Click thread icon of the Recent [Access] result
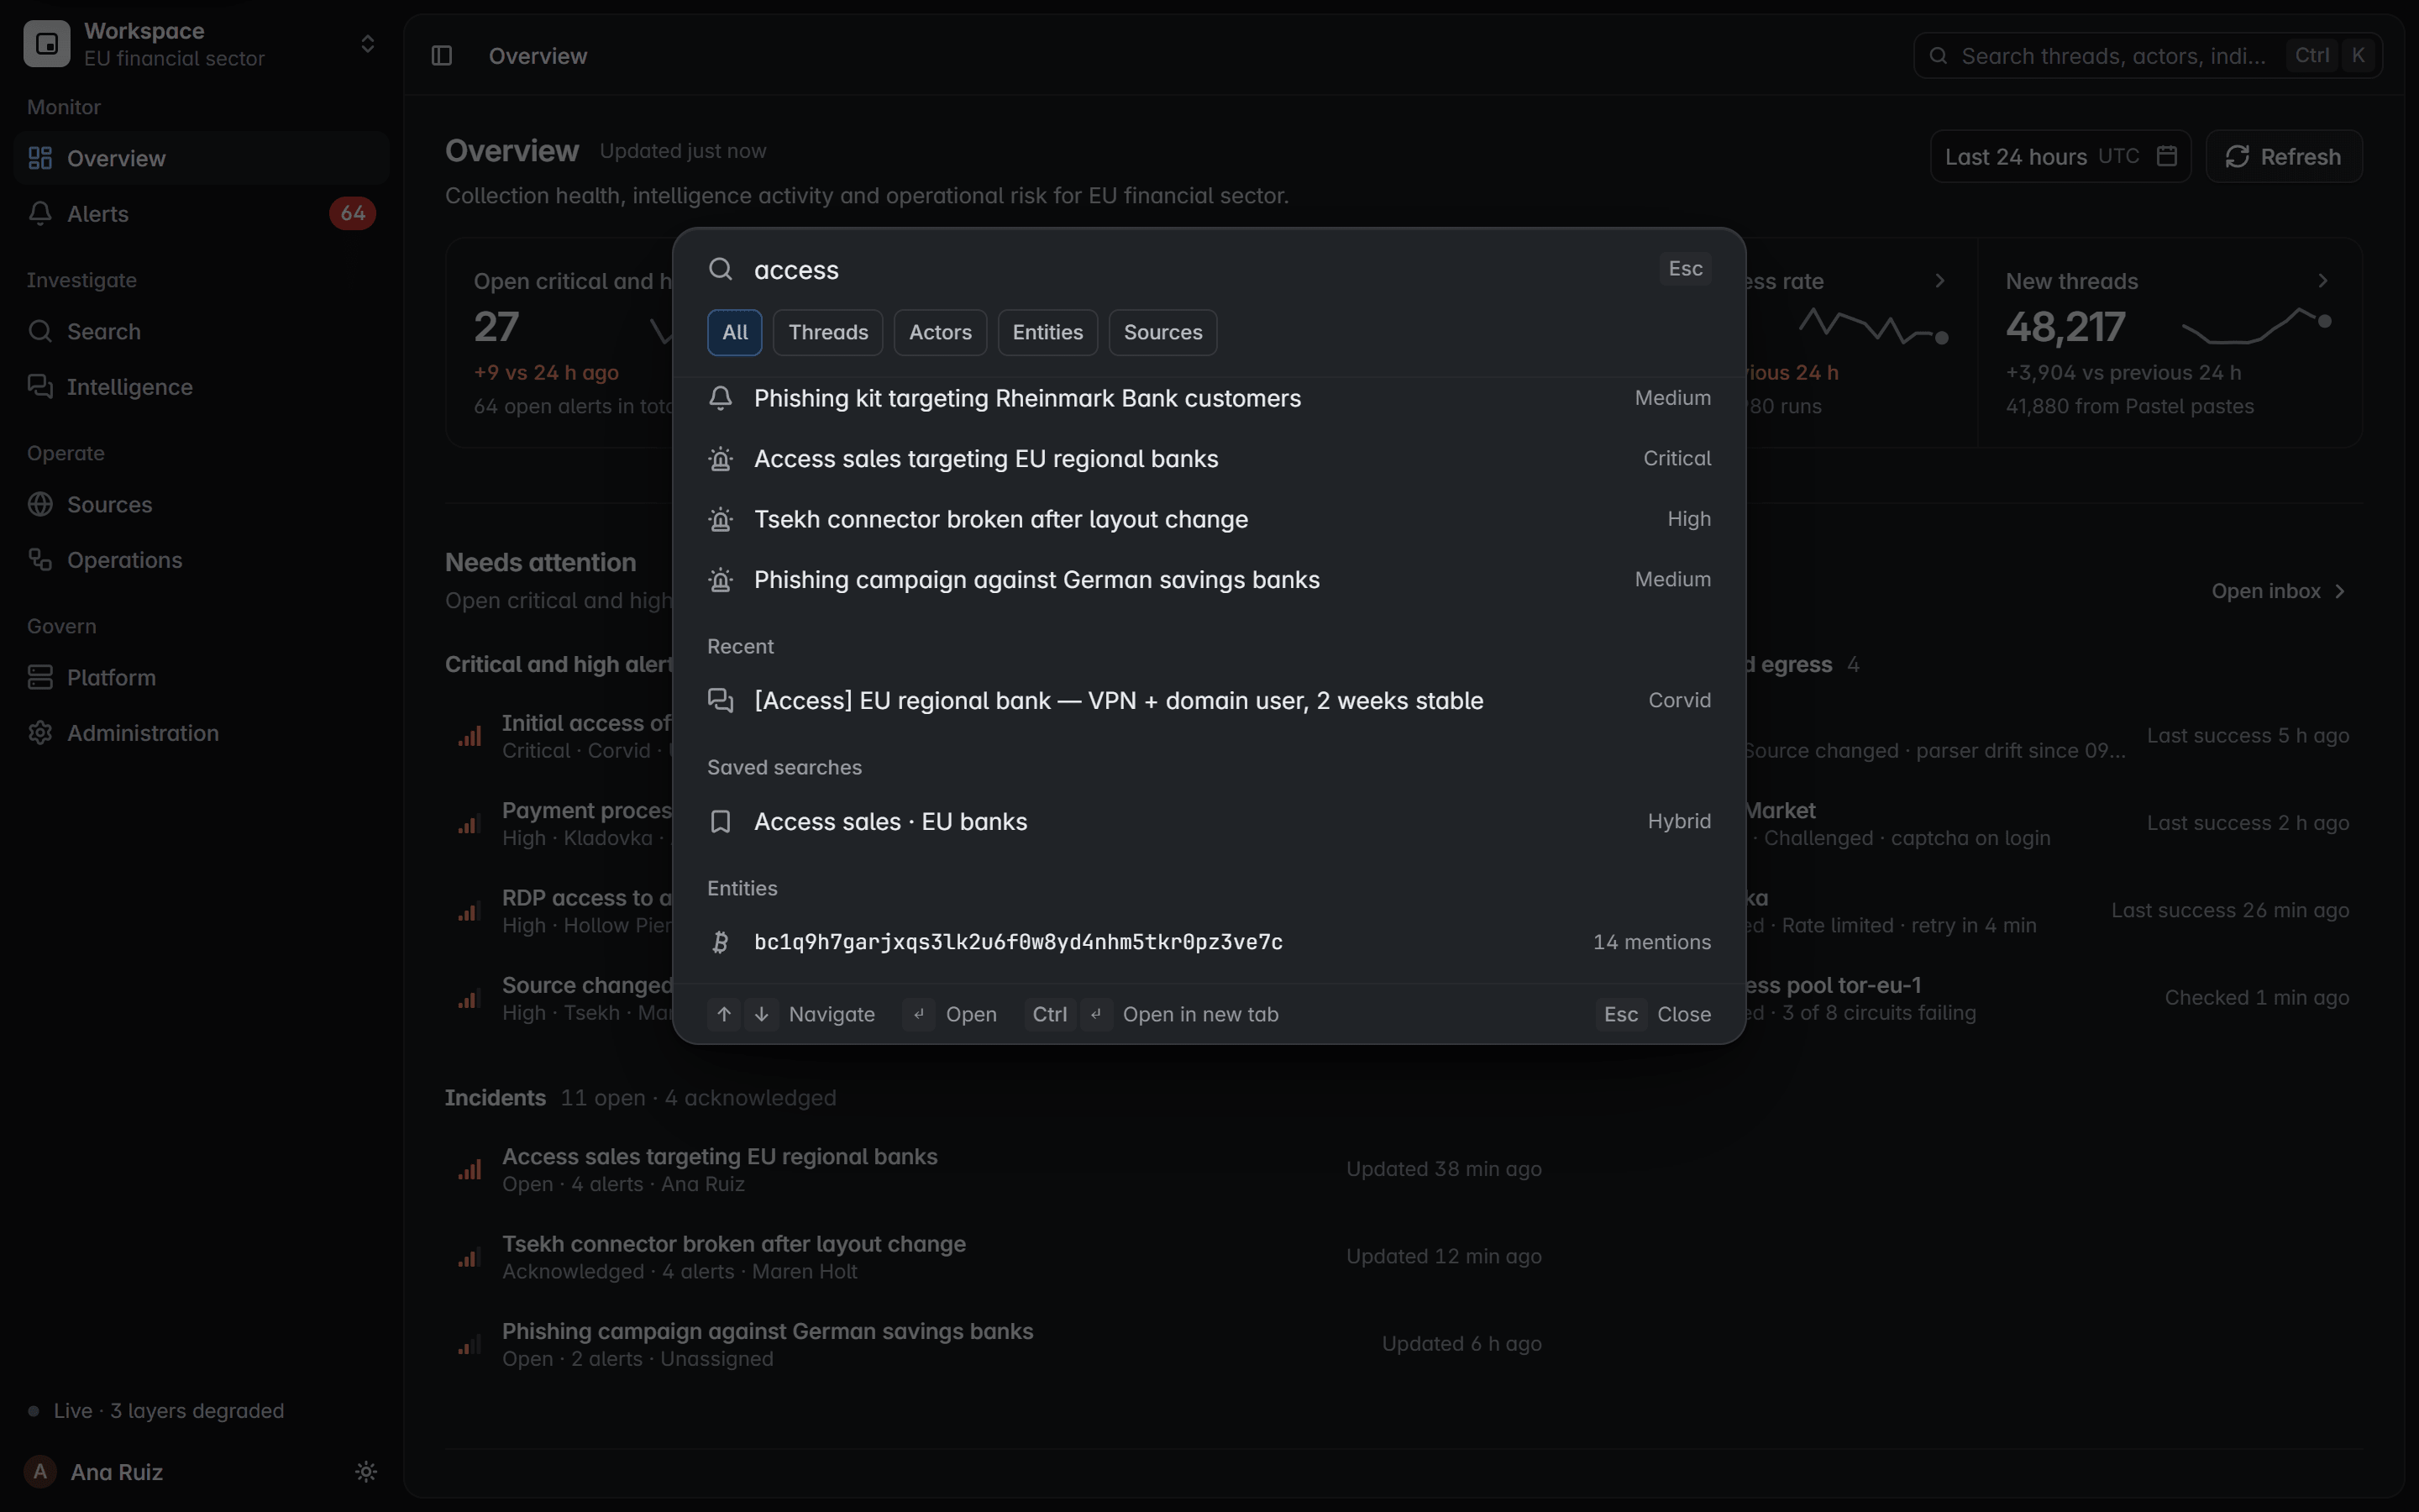This screenshot has height=1512, width=2419. click(x=721, y=701)
